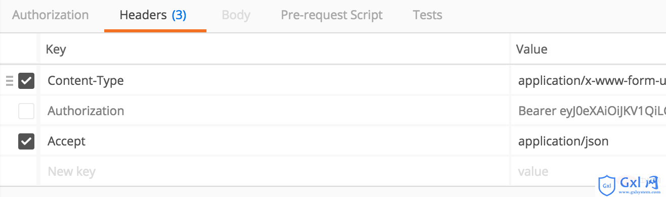Viewport: 666px width, 197px height.
Task: Focus the New key input field
Action: [x=275, y=171]
